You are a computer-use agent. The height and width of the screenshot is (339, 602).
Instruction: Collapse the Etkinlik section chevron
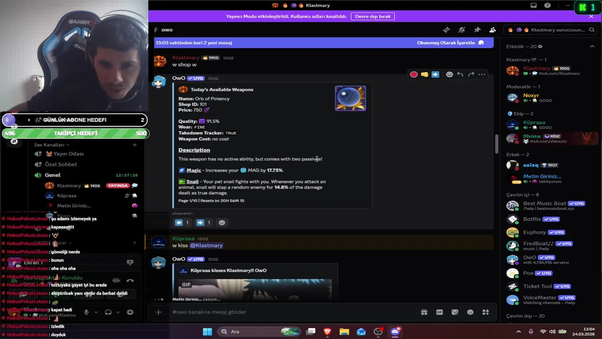[x=592, y=47]
